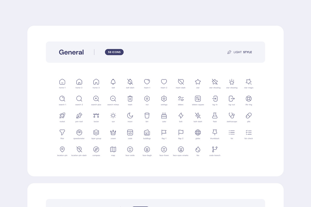Select the list-check icon
This screenshot has width=311, height=207.
pyautogui.click(x=249, y=132)
